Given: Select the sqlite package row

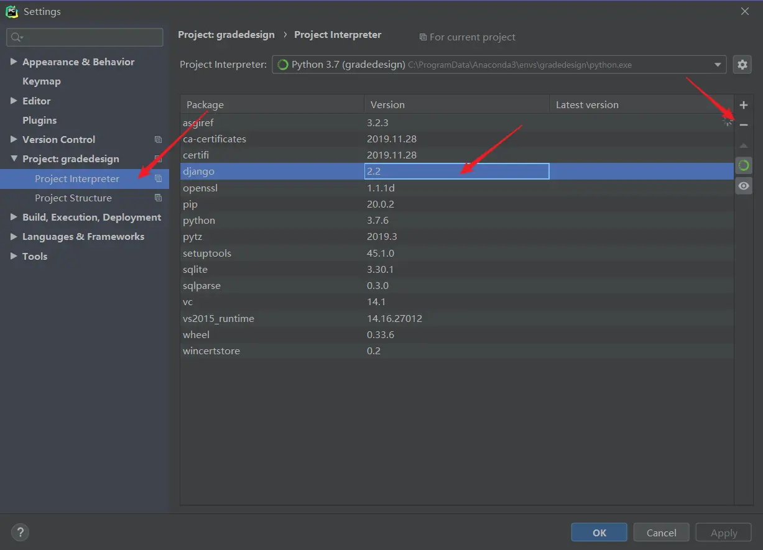Looking at the screenshot, I should tap(457, 269).
